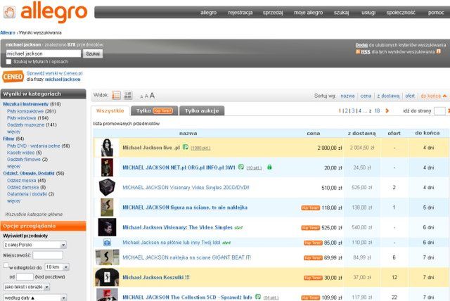Click the 'michael jackson' Ceneo phrase link
The width and height of the screenshot is (450, 301).
[63, 79]
